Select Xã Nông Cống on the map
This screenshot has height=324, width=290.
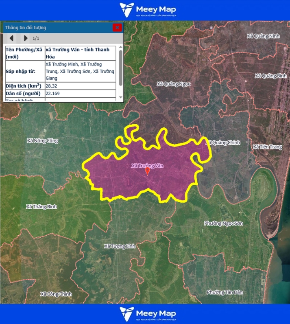tap(43, 141)
